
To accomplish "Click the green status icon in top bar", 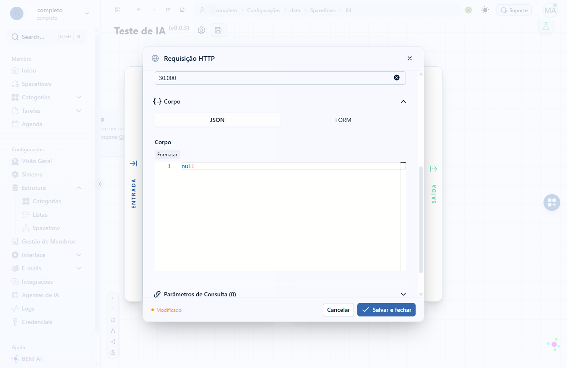I will tap(468, 10).
